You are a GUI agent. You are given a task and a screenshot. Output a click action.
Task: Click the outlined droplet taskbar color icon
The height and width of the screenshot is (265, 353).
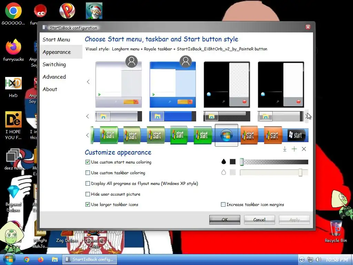223,173
